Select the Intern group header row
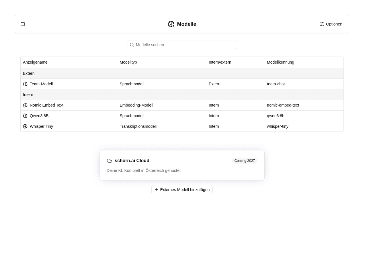The image size is (367, 267). [x=182, y=95]
